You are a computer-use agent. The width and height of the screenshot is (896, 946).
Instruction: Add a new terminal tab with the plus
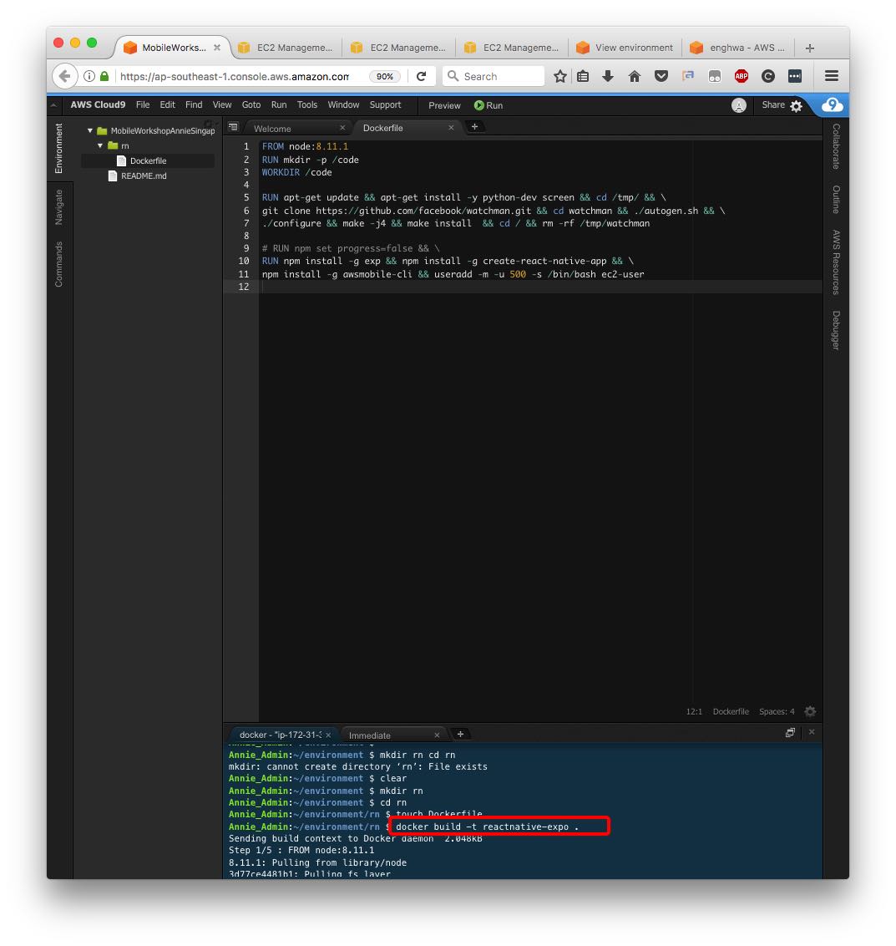pos(460,735)
